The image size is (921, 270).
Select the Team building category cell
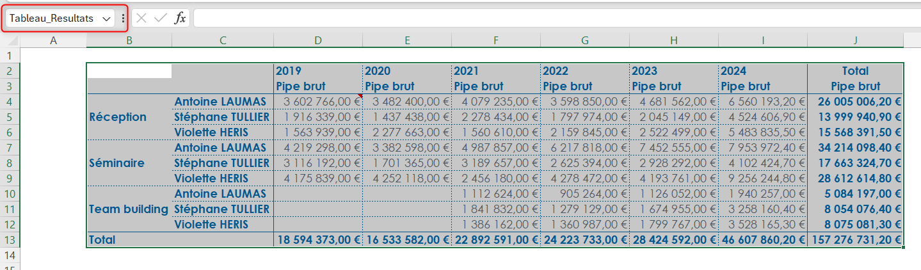pos(129,209)
